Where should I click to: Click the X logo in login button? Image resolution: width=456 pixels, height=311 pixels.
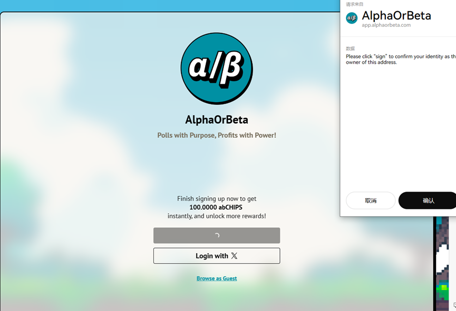234,256
